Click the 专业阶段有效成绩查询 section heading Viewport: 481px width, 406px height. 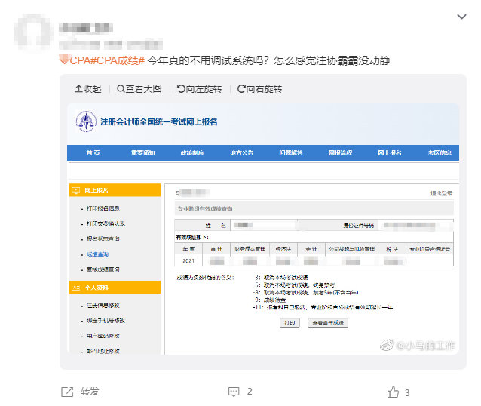pyautogui.click(x=205, y=209)
